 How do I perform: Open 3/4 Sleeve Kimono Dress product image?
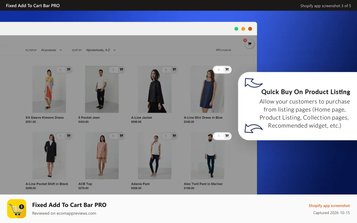49,89
